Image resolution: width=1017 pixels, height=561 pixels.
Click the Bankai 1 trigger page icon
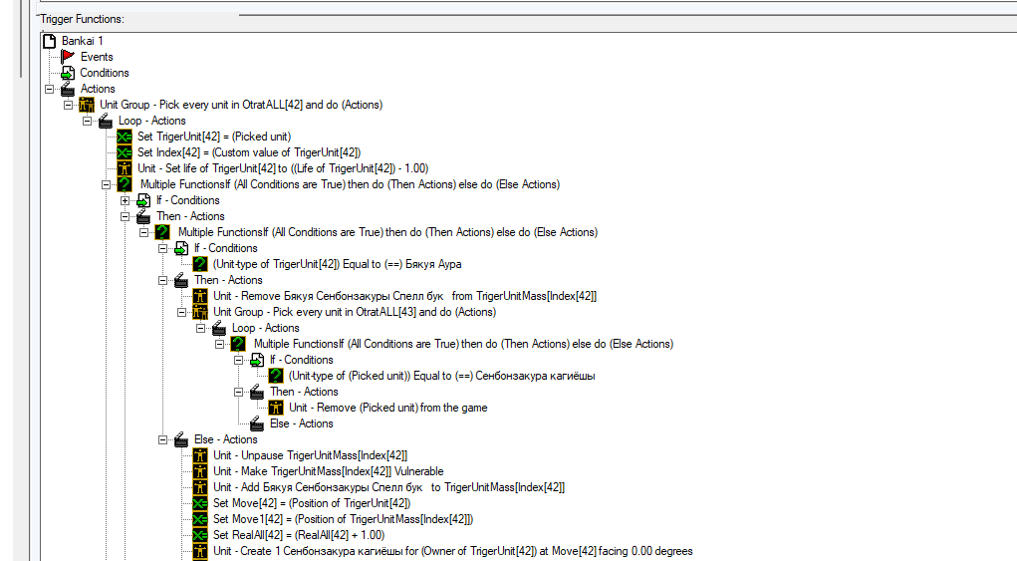49,41
